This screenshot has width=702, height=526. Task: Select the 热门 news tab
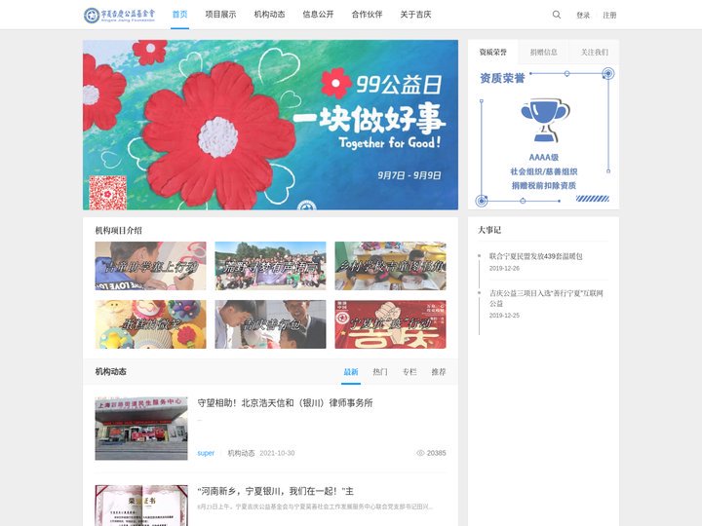tap(380, 372)
